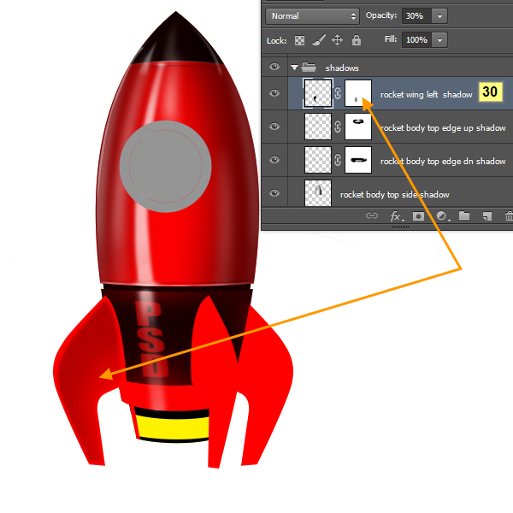Click the add layer mask icon

click(x=418, y=216)
